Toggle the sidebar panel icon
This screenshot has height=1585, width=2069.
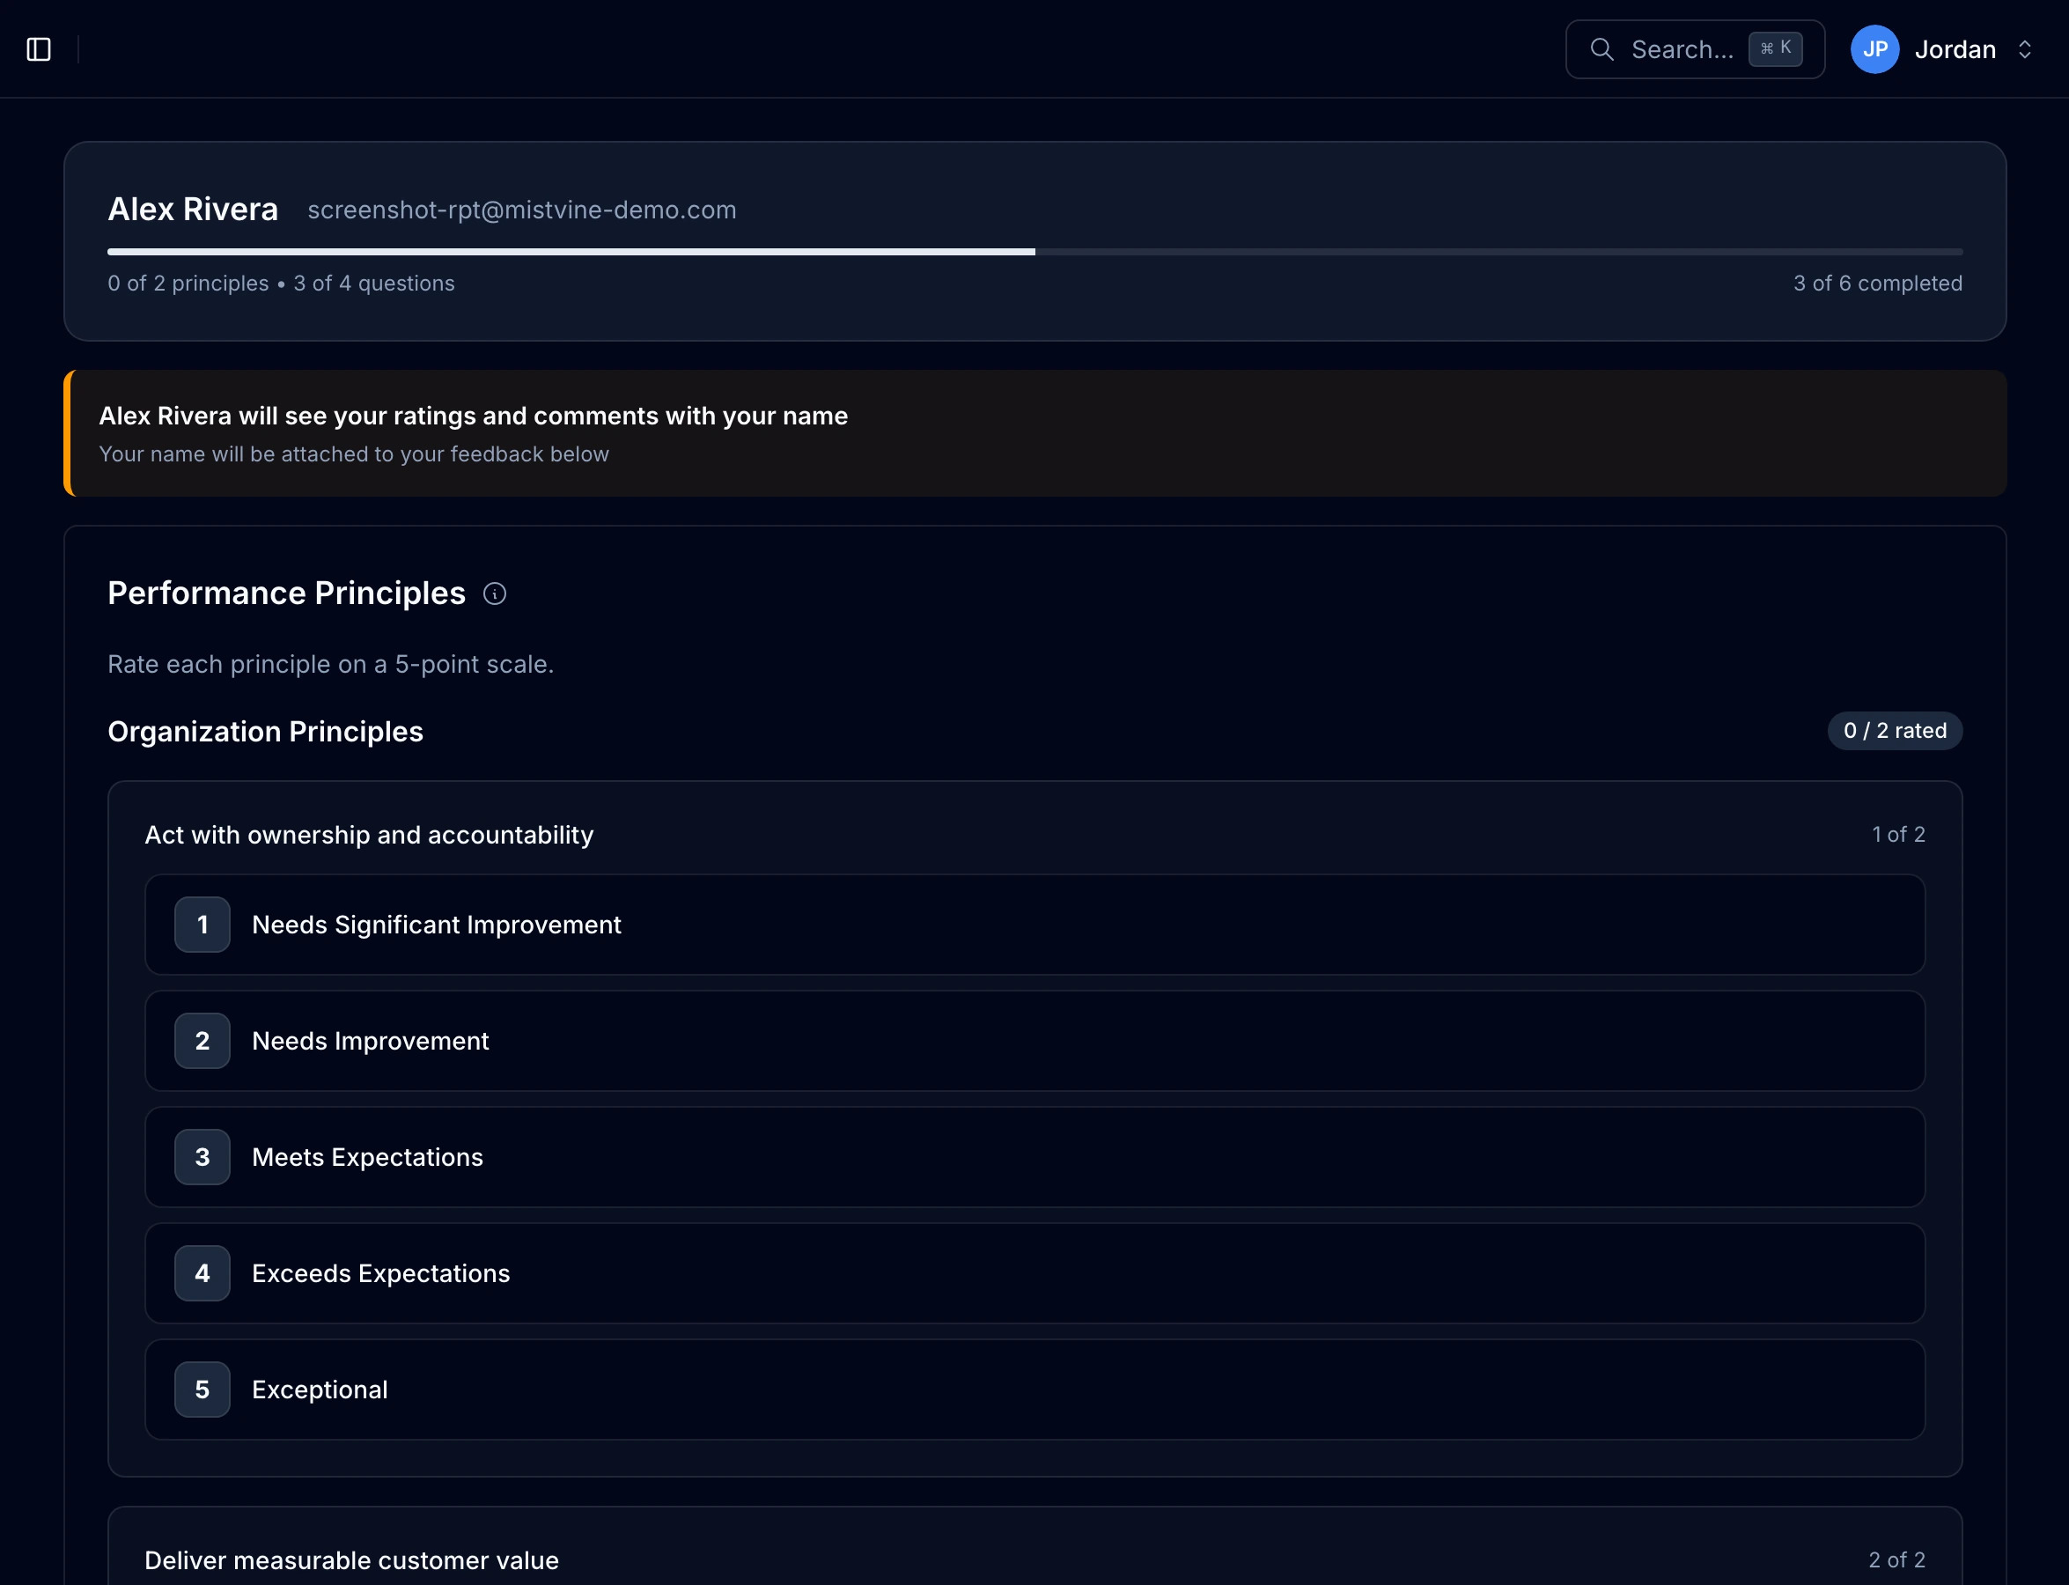click(x=39, y=49)
